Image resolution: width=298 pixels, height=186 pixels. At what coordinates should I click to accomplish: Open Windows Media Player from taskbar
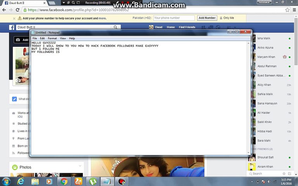[x=49, y=182]
